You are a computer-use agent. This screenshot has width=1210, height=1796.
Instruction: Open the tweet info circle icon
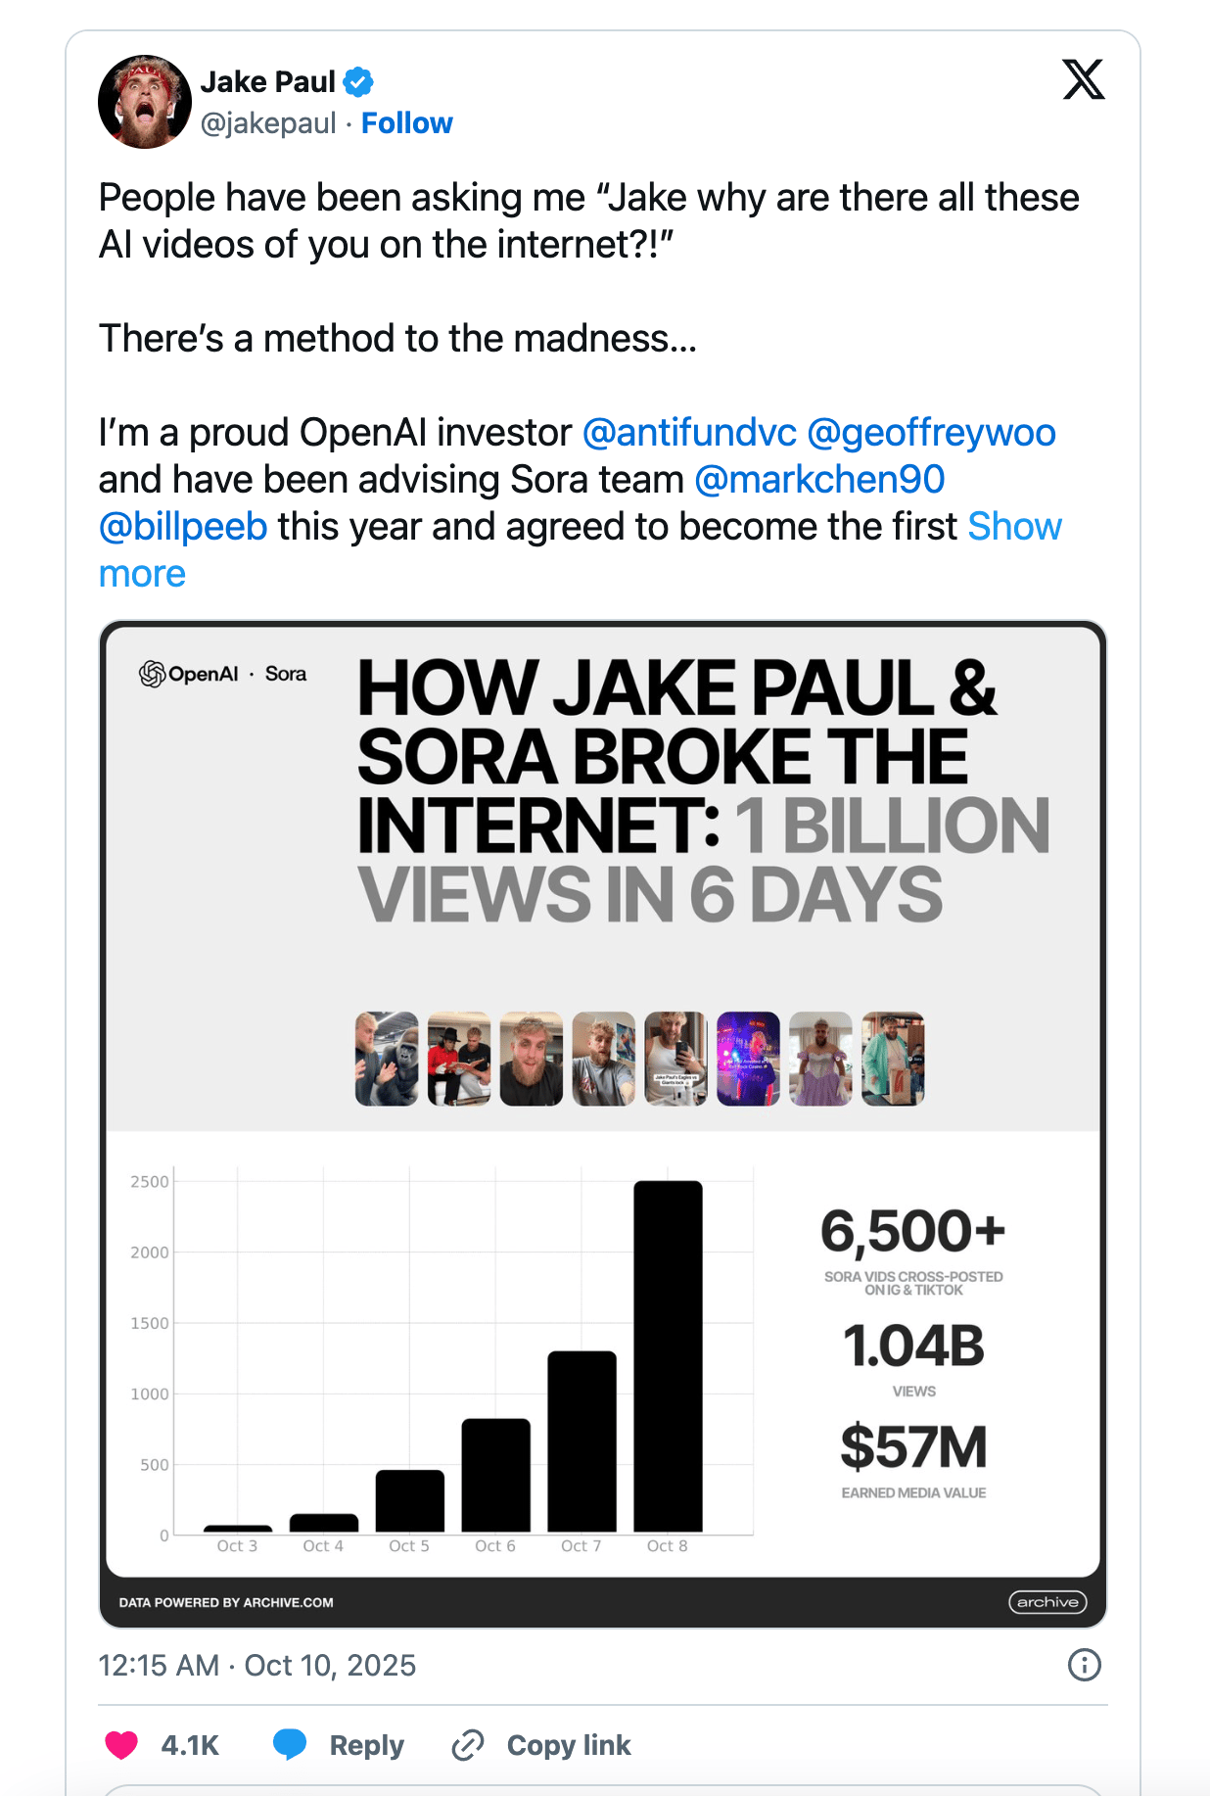click(x=1084, y=1665)
